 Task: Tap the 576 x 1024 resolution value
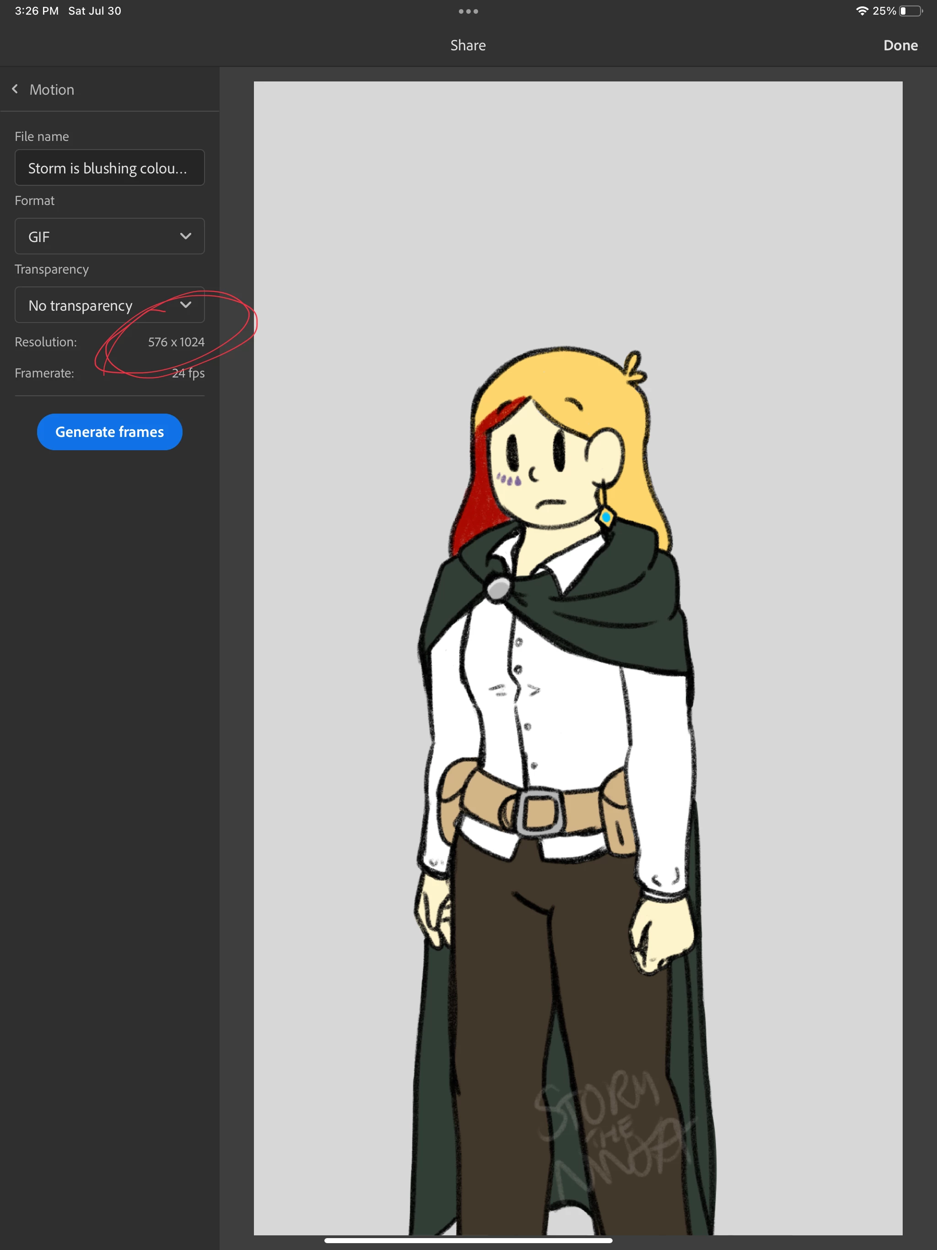[x=176, y=342]
